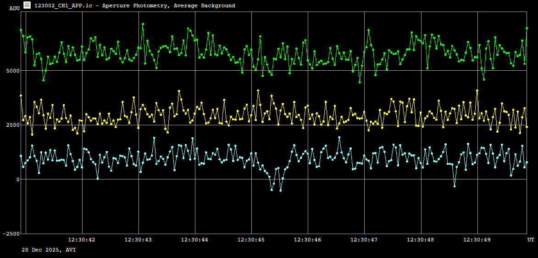Pick the last green data point at right edge
538x258 pixels.
click(x=527, y=28)
